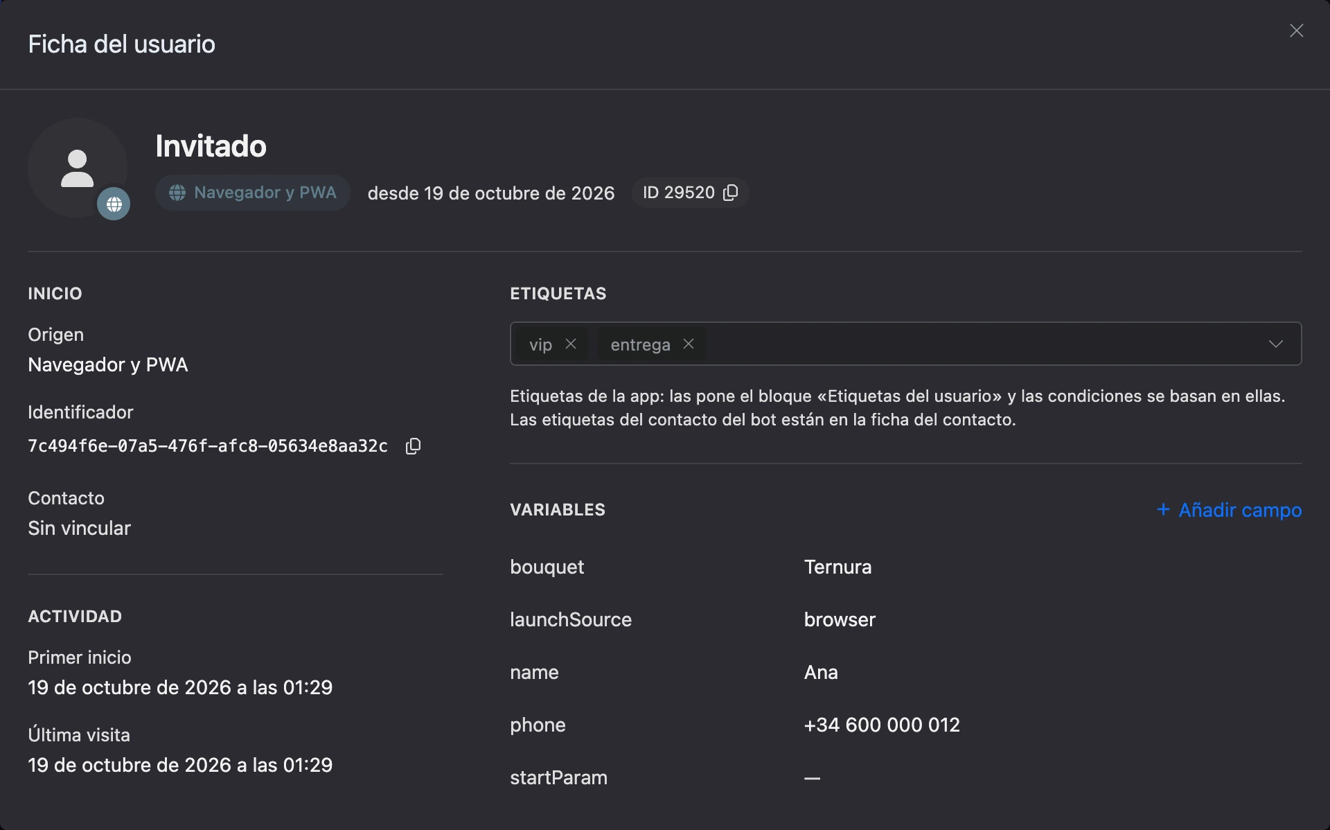Click Añadir campo link
The height and width of the screenshot is (830, 1330).
pyautogui.click(x=1229, y=510)
